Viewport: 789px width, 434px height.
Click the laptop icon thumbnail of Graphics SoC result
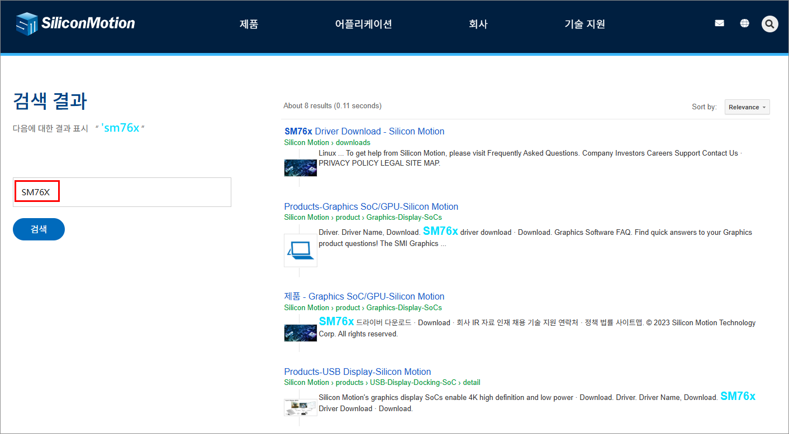[300, 250]
